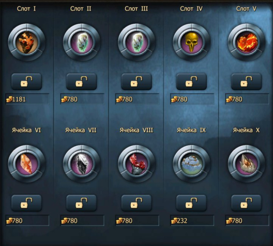The image size is (273, 246).
Task: Unlock Слот I with the padlock button
Action: click(27, 82)
